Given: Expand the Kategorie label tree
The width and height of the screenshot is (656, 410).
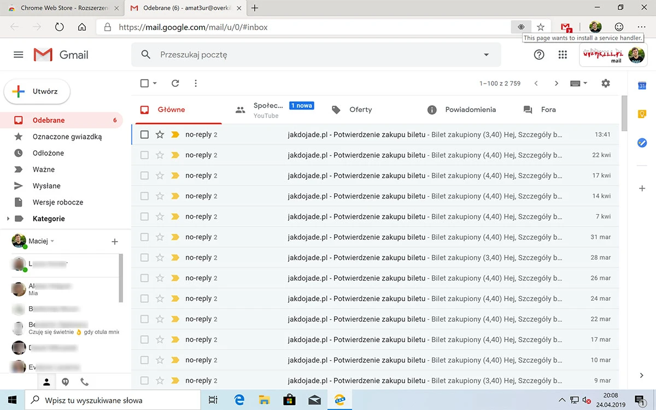Looking at the screenshot, I should (x=8, y=219).
